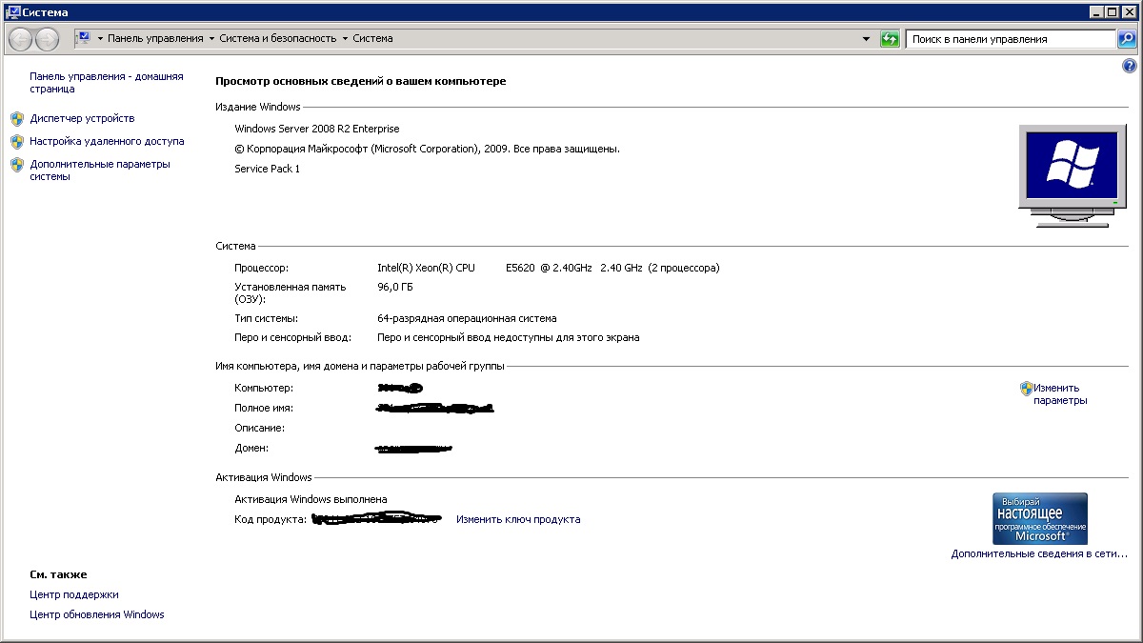Click the Домен label
Screen dimensions: 1143x643
[x=251, y=449]
